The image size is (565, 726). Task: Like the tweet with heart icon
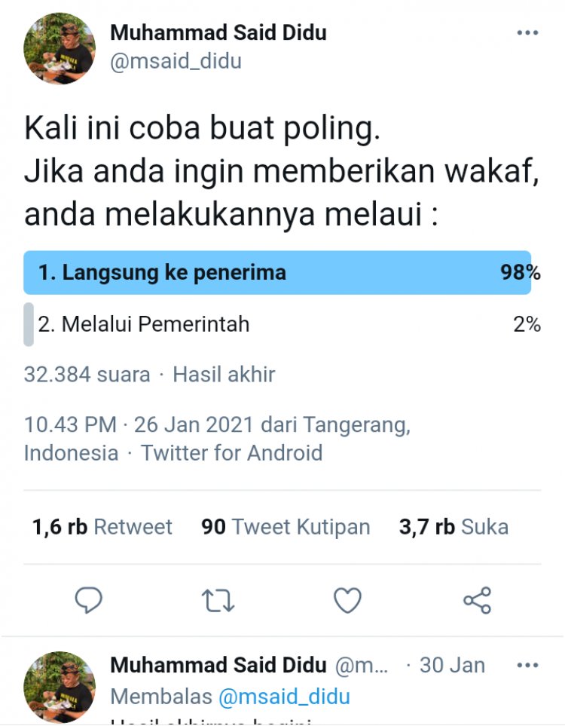coord(347,601)
